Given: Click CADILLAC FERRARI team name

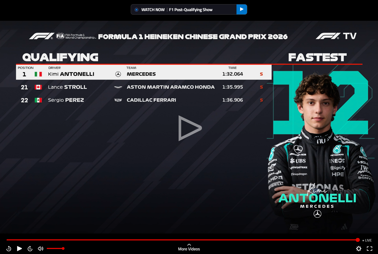Looking at the screenshot, I should click(151, 100).
